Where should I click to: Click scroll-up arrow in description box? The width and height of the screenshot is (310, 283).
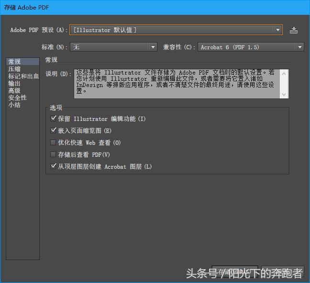[284, 74]
